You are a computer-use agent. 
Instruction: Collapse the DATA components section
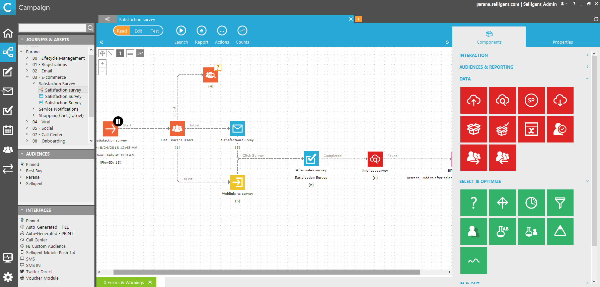pyautogui.click(x=587, y=79)
